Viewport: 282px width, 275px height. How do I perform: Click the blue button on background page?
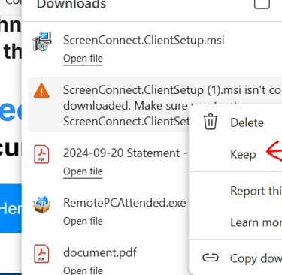point(11,209)
